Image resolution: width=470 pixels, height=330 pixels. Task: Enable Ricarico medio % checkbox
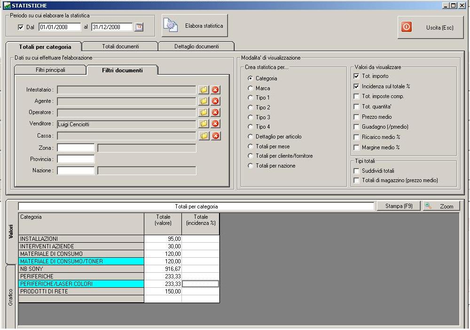(x=356, y=137)
